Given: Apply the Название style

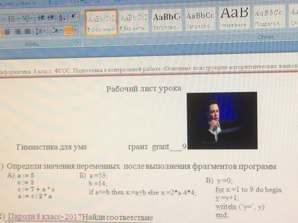Looking at the screenshot, I should click(x=234, y=17).
